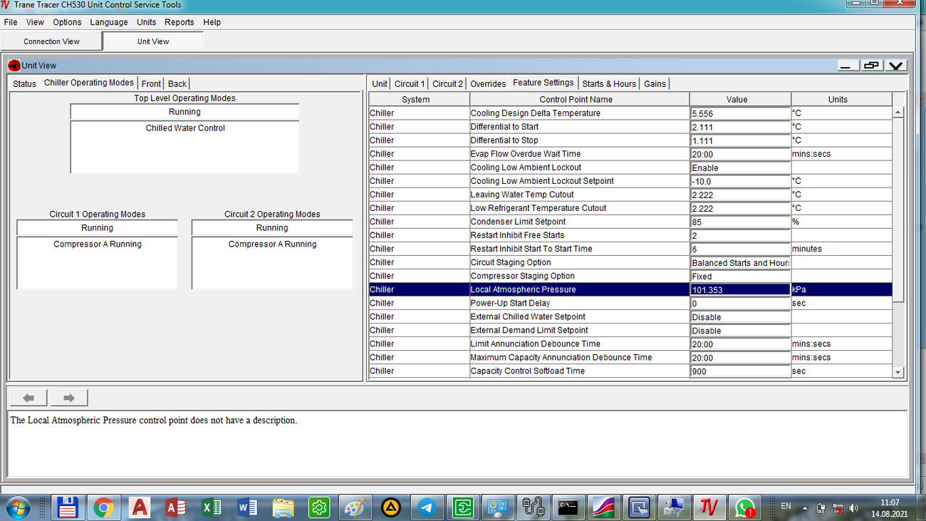Screen dimensions: 926x521
Task: Open the Windows Start menu
Action: [19, 507]
